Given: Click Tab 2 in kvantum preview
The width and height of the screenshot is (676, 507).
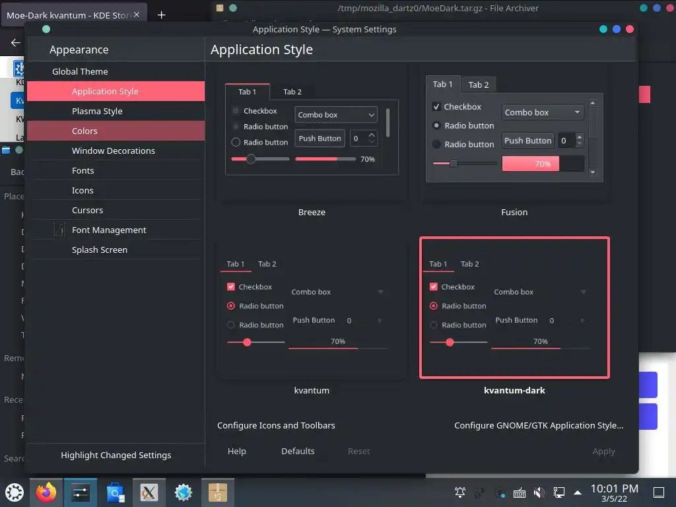Looking at the screenshot, I should pyautogui.click(x=267, y=264).
